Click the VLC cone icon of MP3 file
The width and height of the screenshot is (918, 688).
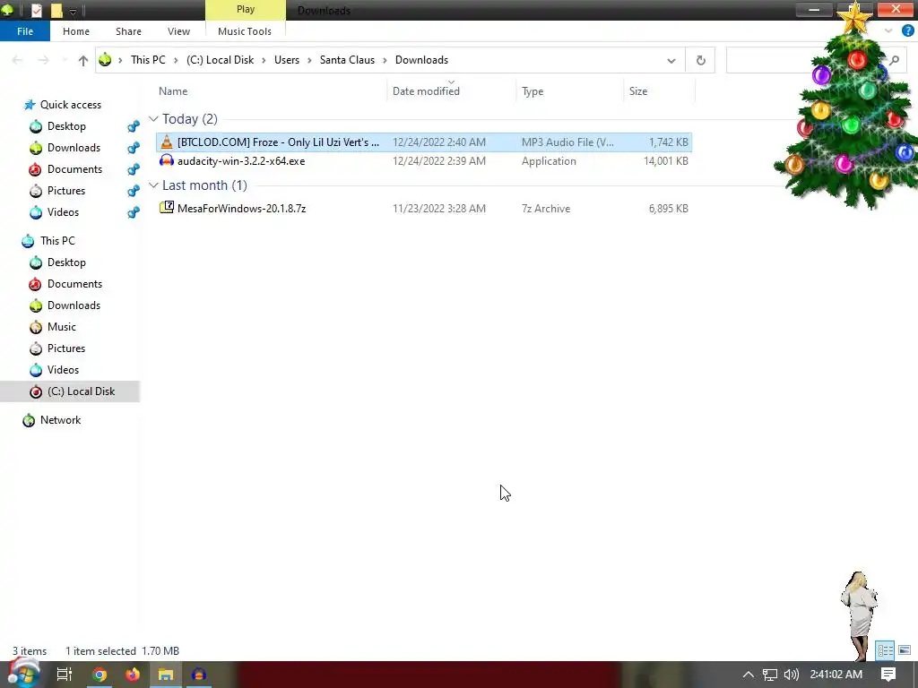167,142
